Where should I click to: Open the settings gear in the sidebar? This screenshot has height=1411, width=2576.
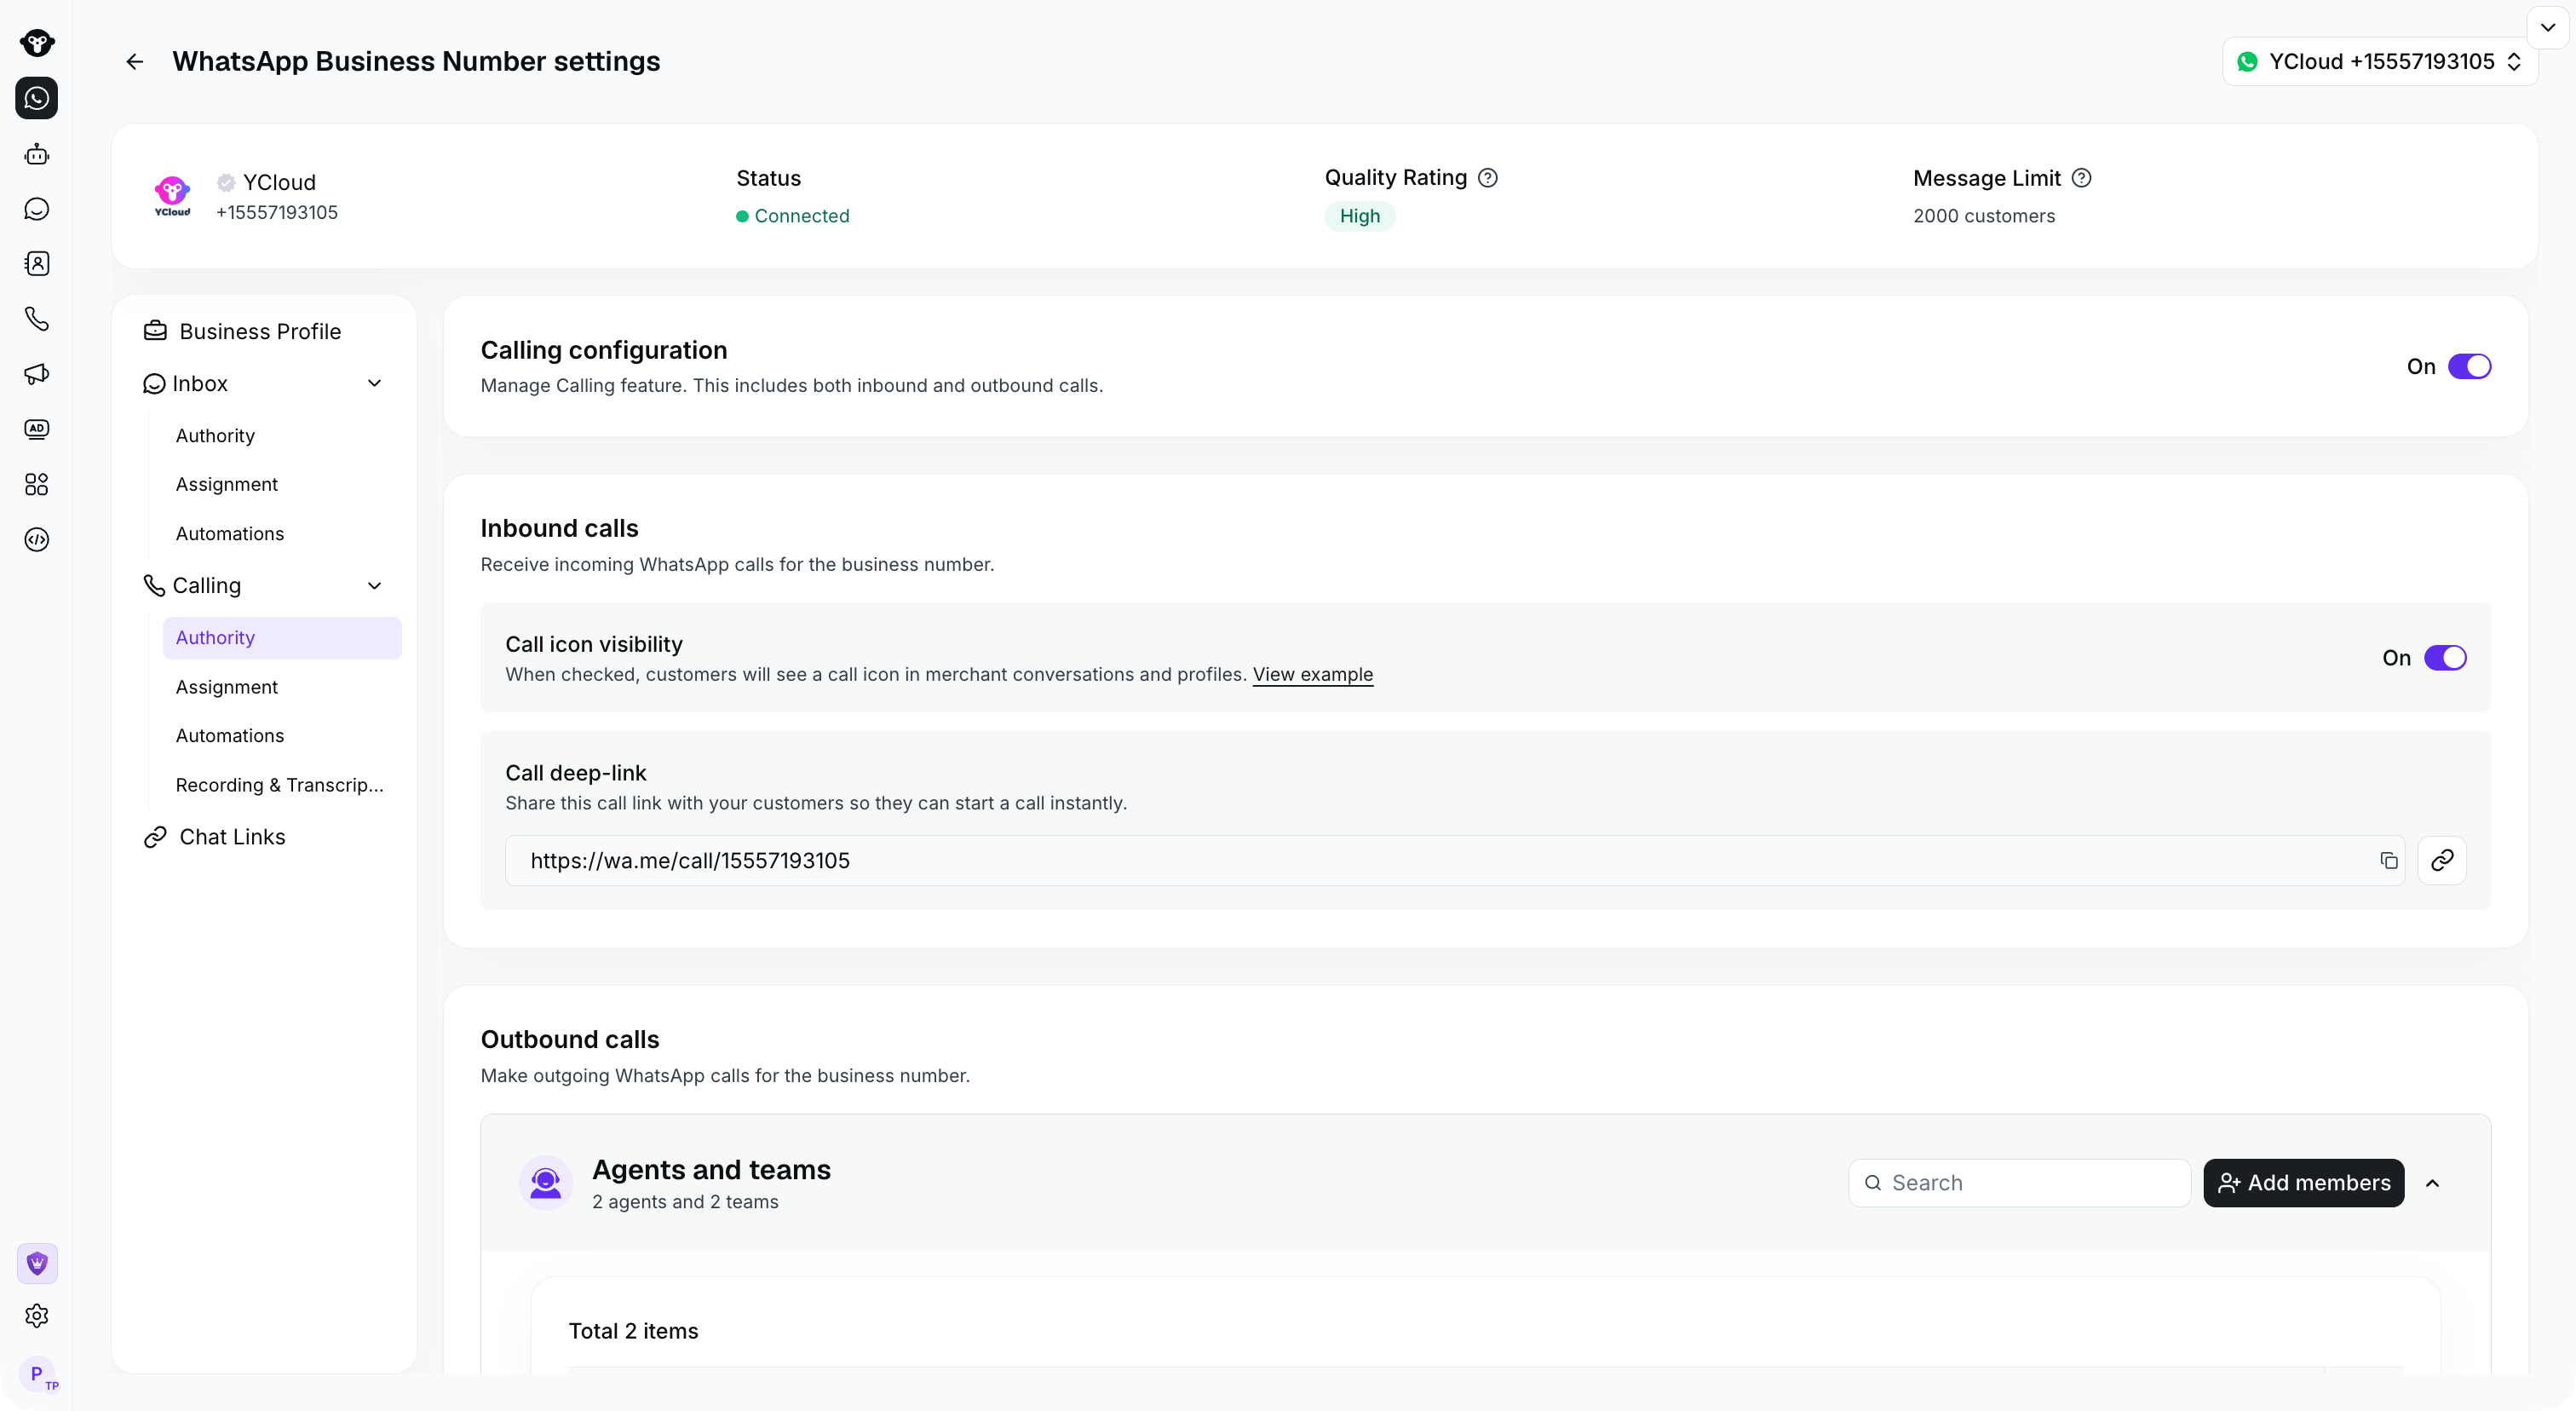pos(37,1316)
